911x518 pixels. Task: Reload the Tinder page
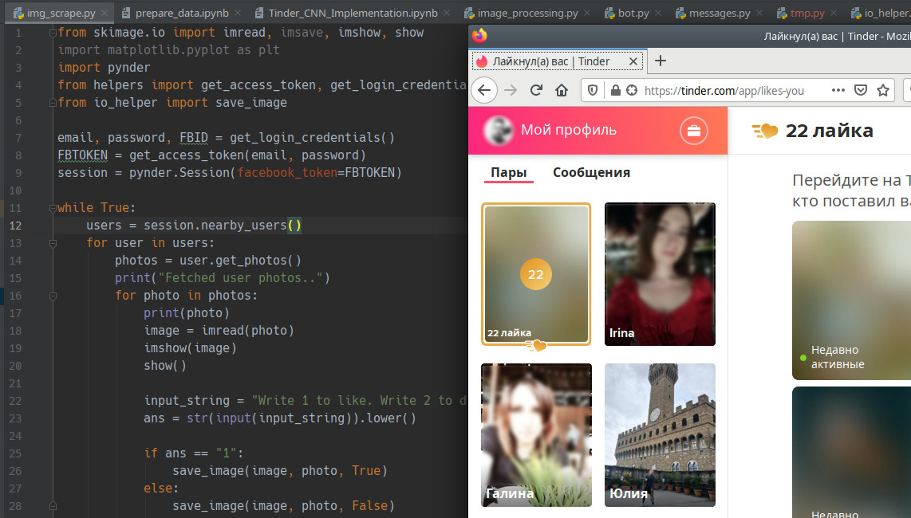tap(536, 90)
